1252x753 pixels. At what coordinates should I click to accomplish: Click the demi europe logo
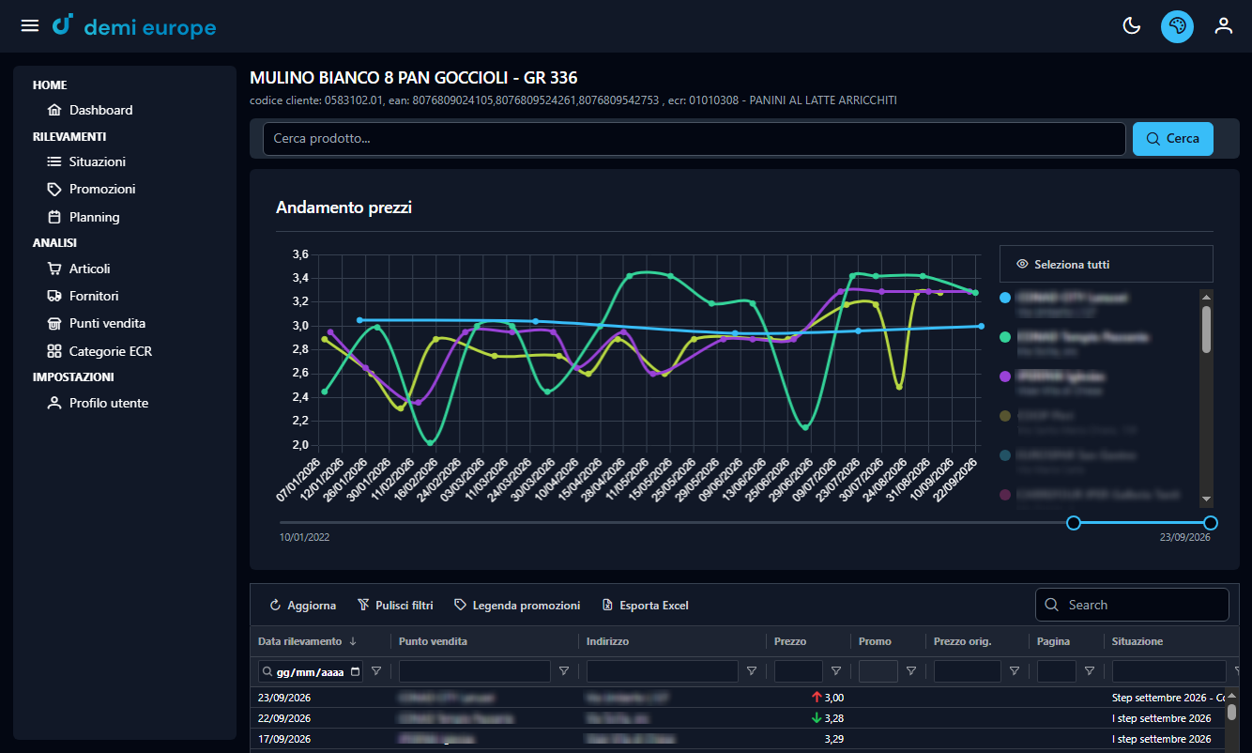(134, 26)
